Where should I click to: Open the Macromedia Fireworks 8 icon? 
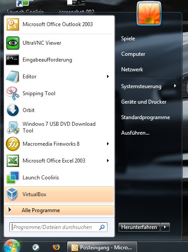click(13, 144)
